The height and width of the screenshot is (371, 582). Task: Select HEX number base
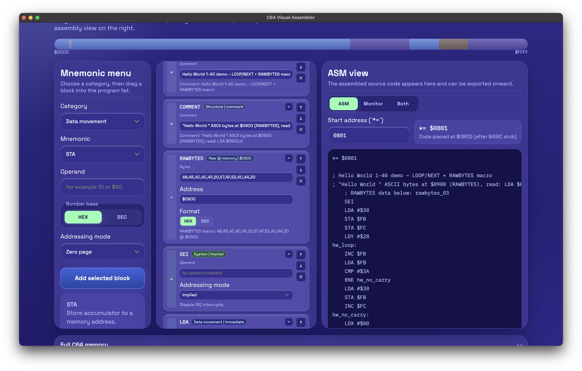83,217
